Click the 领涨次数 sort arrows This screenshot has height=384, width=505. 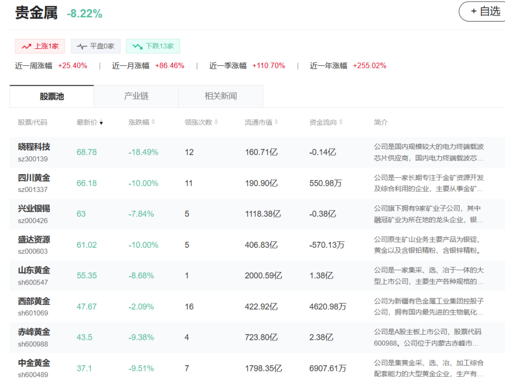216,123
